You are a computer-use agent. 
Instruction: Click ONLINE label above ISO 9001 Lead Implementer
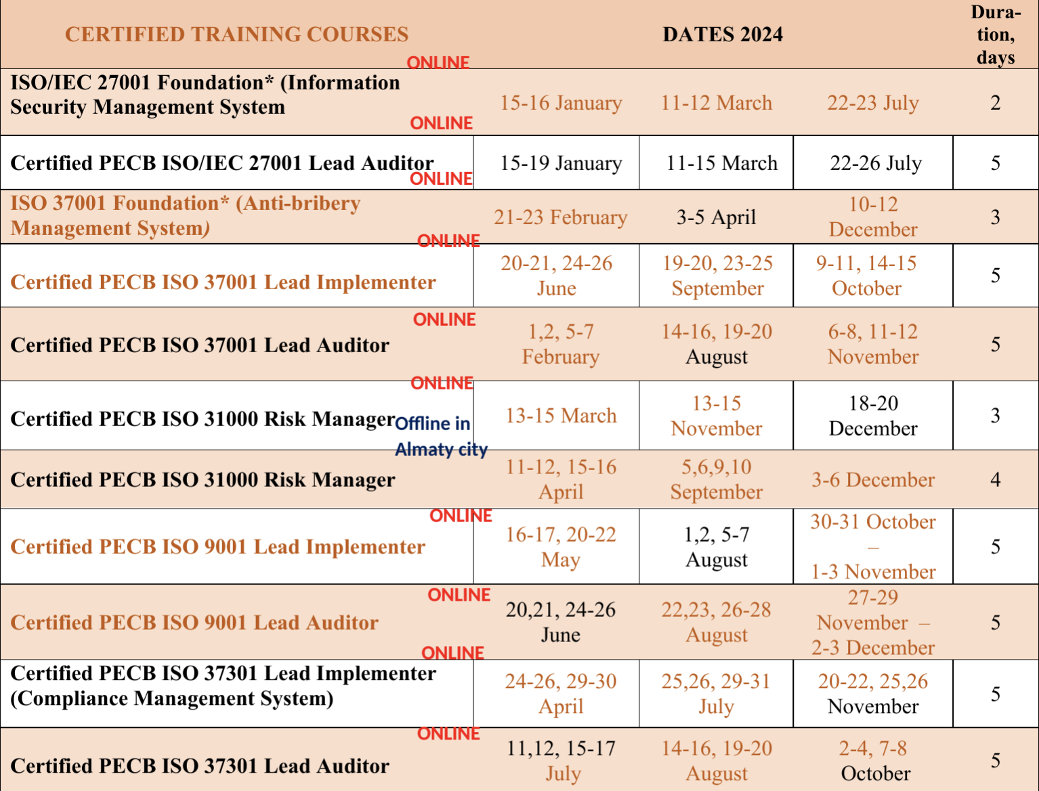[461, 516]
